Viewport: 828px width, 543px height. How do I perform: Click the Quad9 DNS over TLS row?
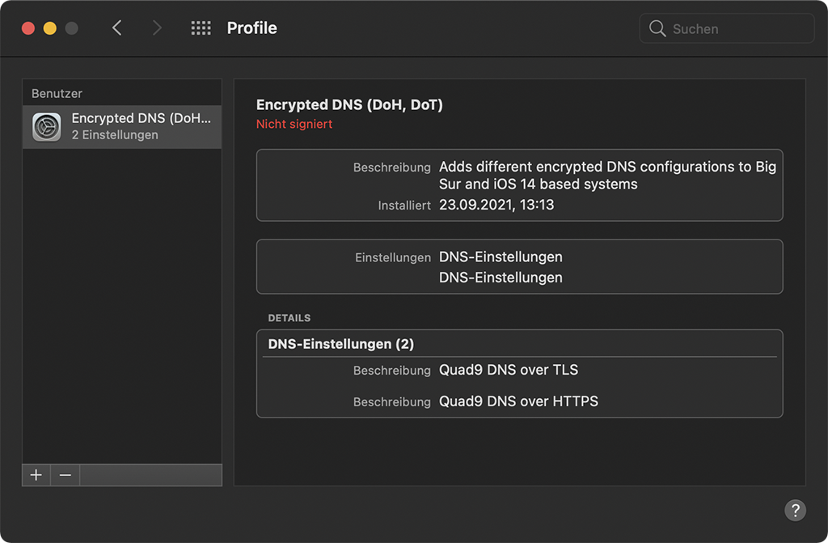(x=509, y=371)
